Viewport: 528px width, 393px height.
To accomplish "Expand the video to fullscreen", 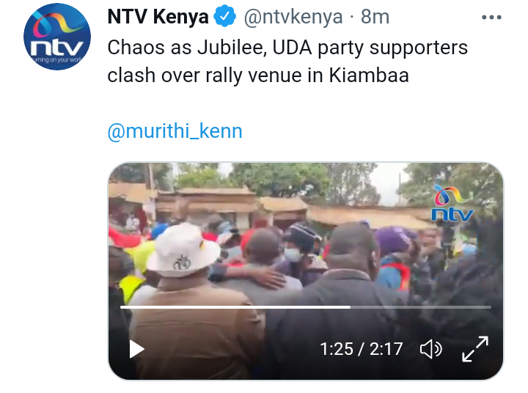I will [x=475, y=349].
